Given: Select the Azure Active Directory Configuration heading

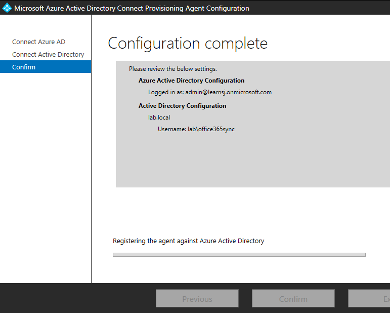Looking at the screenshot, I should pos(191,81).
